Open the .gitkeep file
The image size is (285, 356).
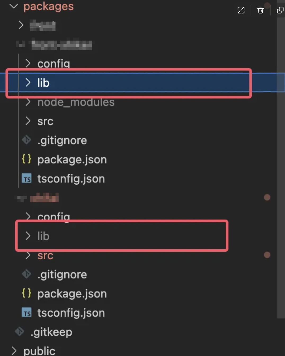coord(51,332)
